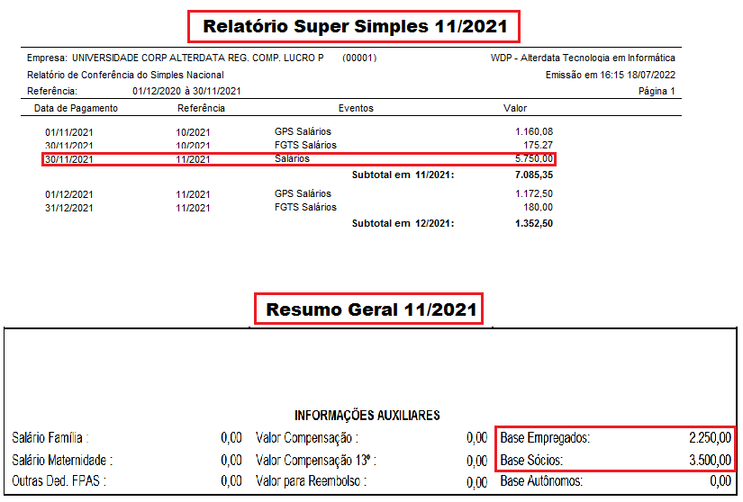Click the 'Data de Pagamento' column header
This screenshot has width=743, height=502.
(76, 108)
